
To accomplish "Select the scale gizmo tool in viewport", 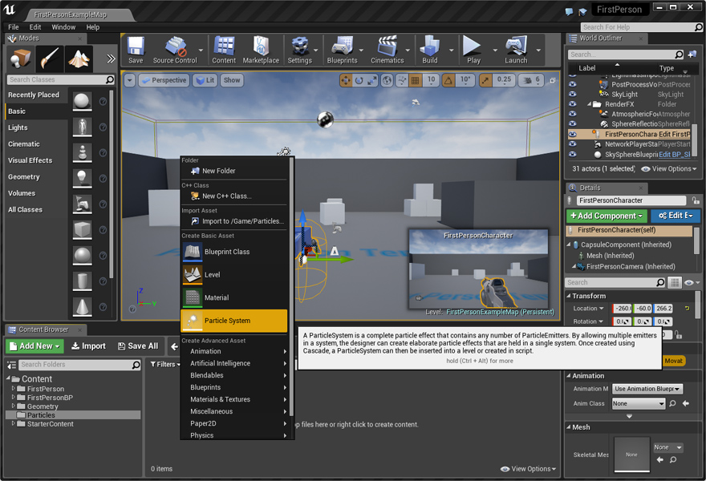I will pos(372,80).
